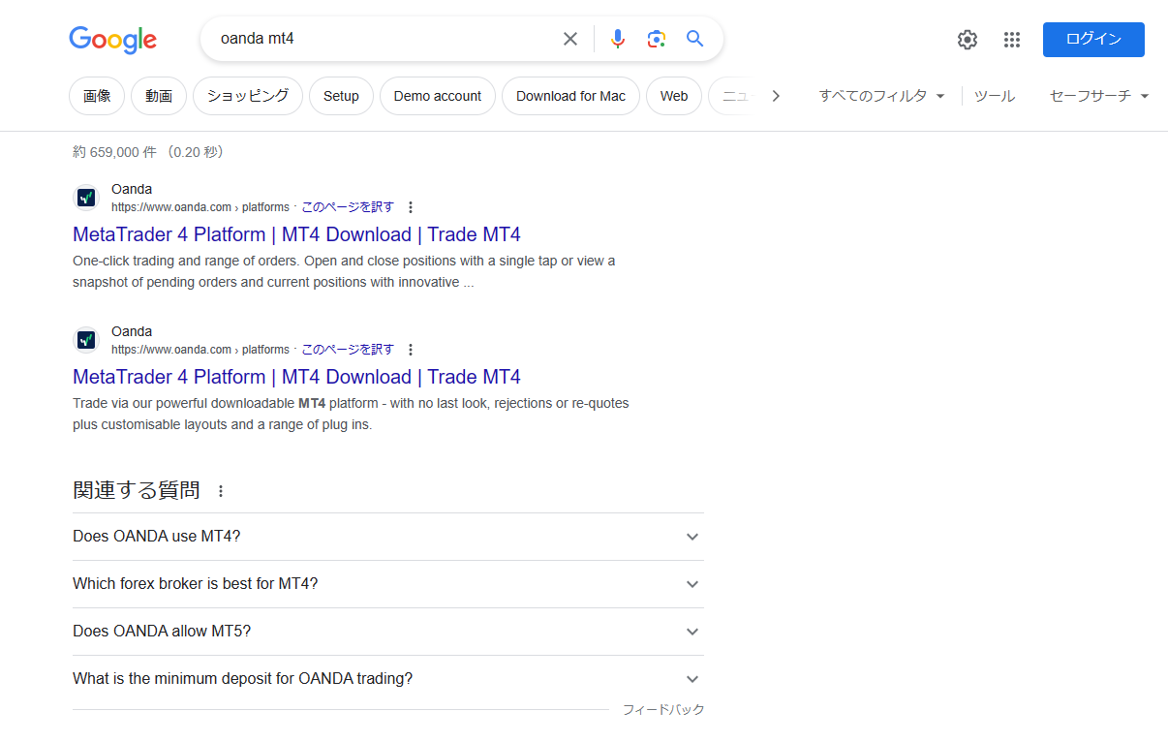
Task: Click the 関連する質問 heading
Action: [x=137, y=490]
